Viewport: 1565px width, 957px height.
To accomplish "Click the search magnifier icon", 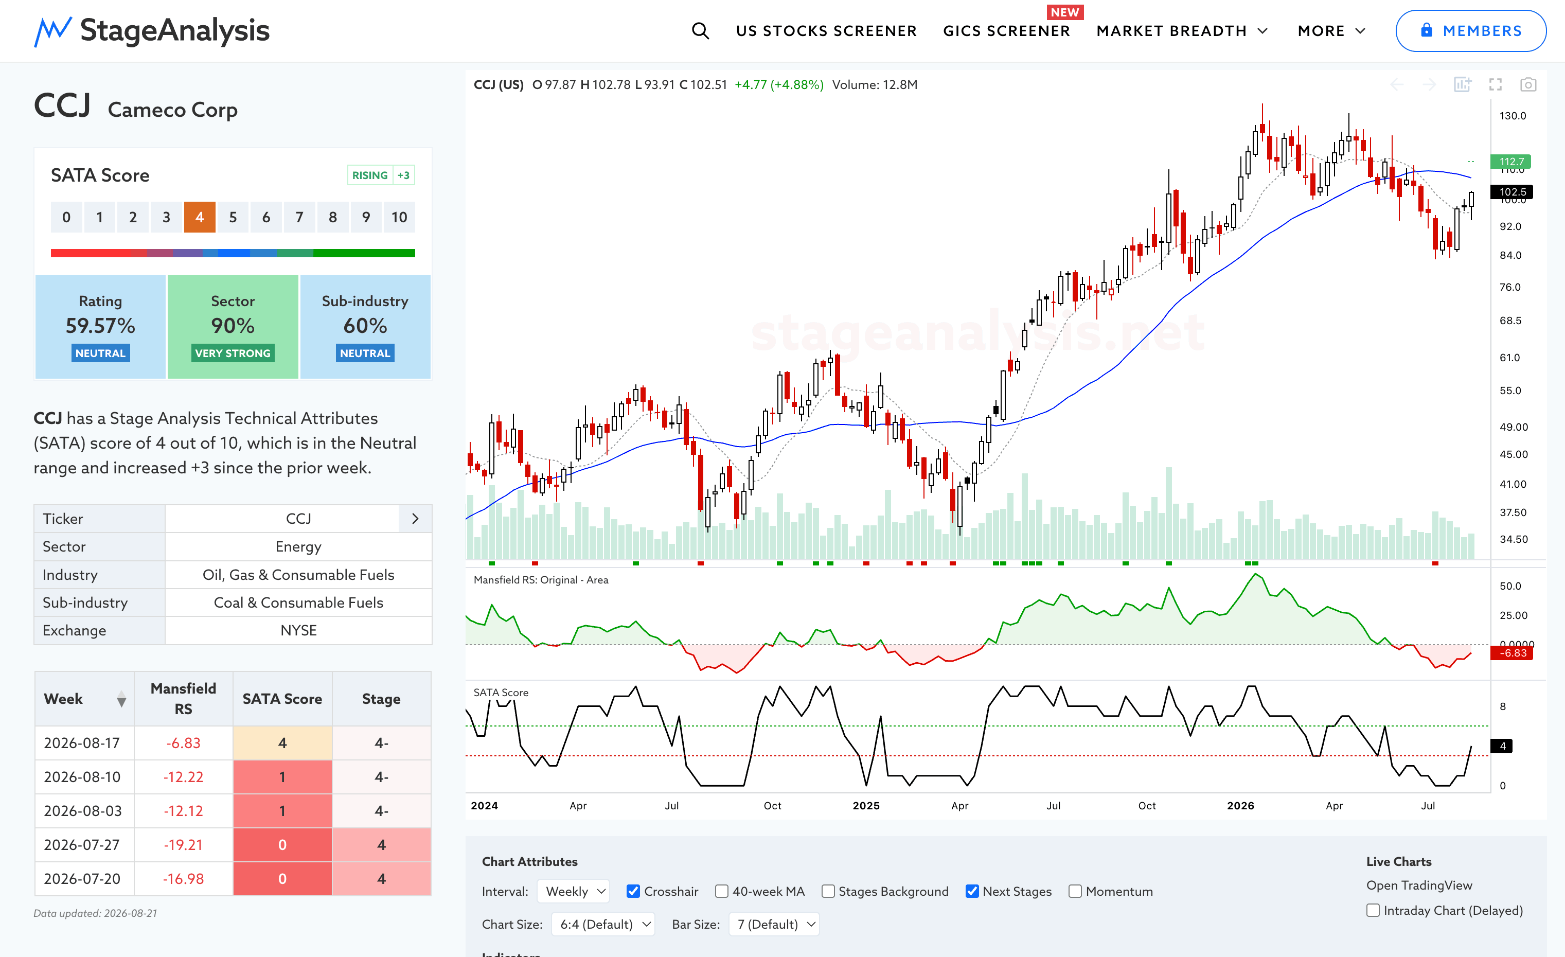I will [x=700, y=30].
